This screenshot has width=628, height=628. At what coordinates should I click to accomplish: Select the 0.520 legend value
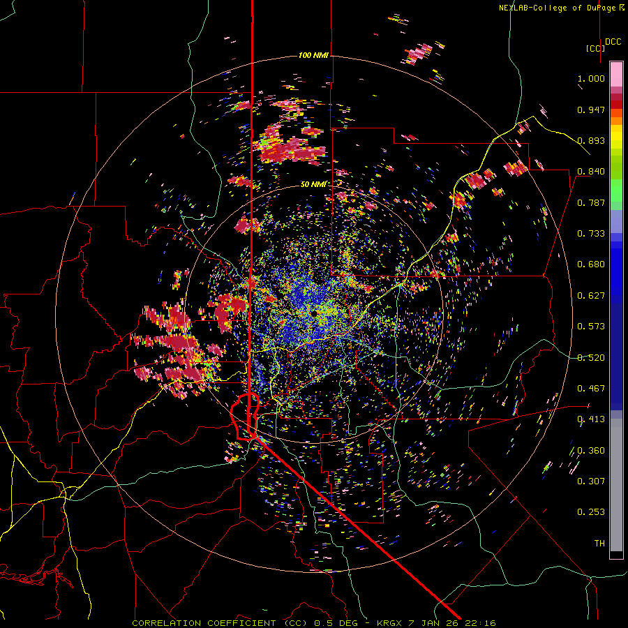click(x=591, y=357)
